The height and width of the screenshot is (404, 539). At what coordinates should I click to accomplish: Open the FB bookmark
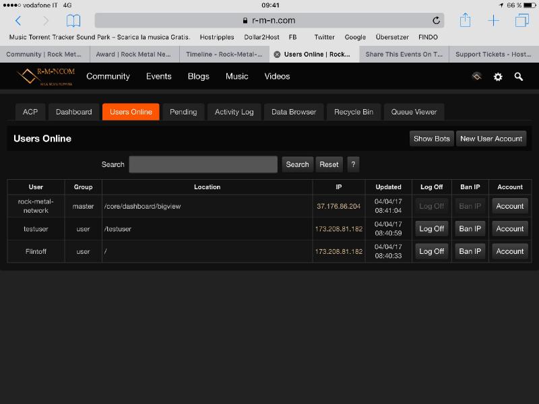point(292,37)
